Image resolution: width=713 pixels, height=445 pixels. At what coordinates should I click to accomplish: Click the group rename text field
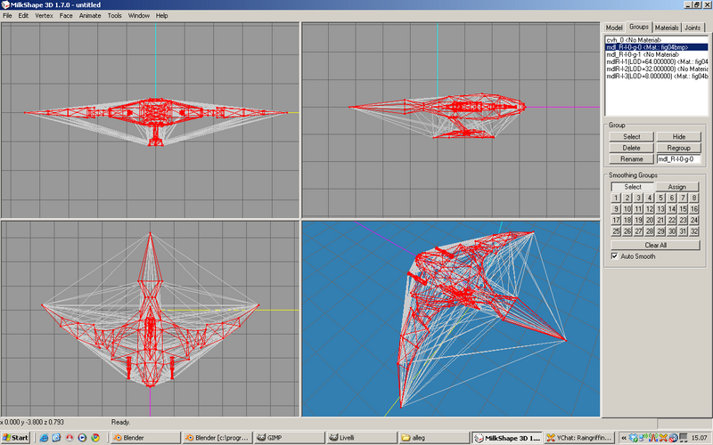677,158
